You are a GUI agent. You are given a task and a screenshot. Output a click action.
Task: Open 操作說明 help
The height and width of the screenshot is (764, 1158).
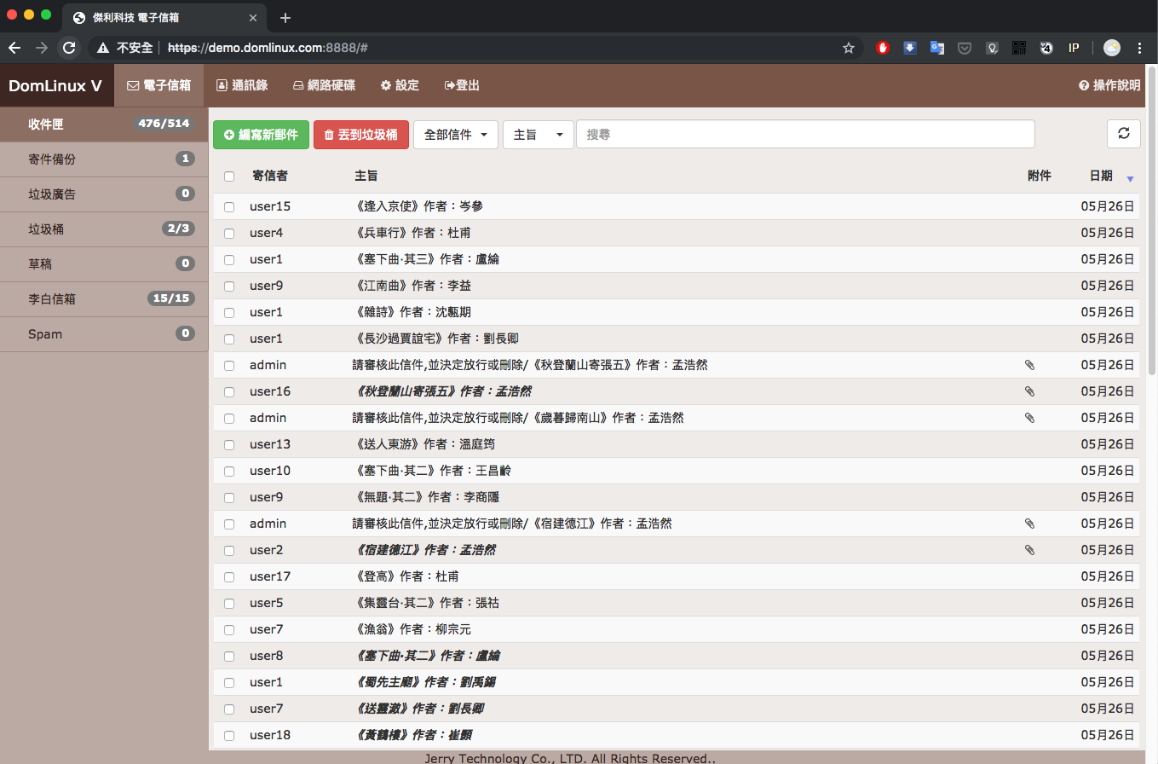tap(1108, 85)
